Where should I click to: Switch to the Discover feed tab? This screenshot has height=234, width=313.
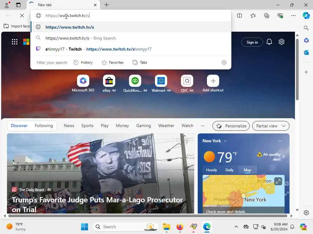click(19, 126)
